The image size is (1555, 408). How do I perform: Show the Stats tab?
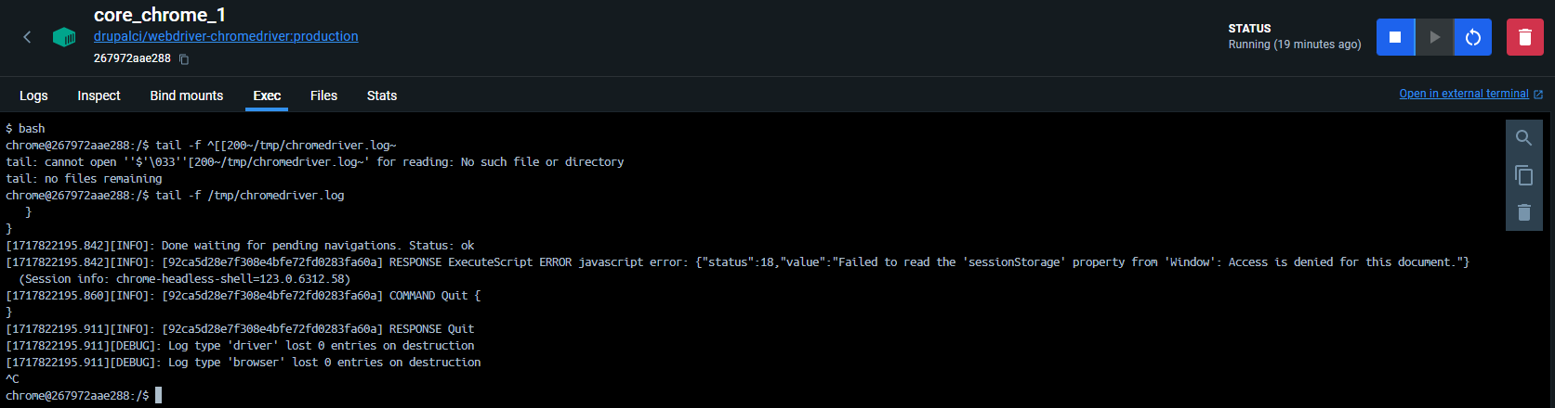(381, 96)
